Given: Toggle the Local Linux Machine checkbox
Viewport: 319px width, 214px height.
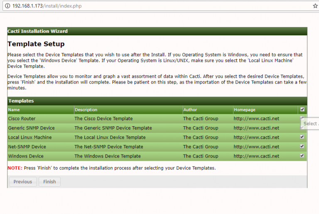Looking at the screenshot, I should (302, 137).
